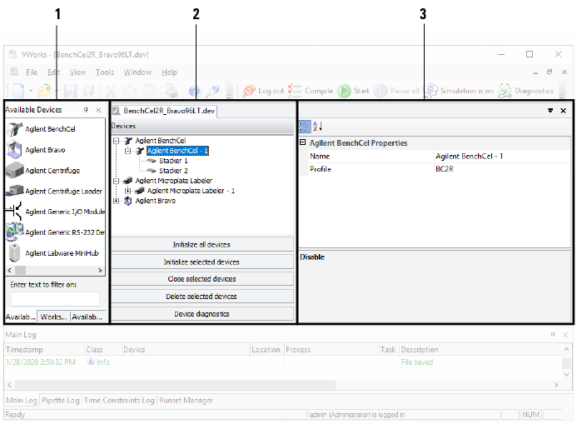Screen dimensions: 577x424
Task: Click Device diagnostics button
Action: (x=202, y=314)
